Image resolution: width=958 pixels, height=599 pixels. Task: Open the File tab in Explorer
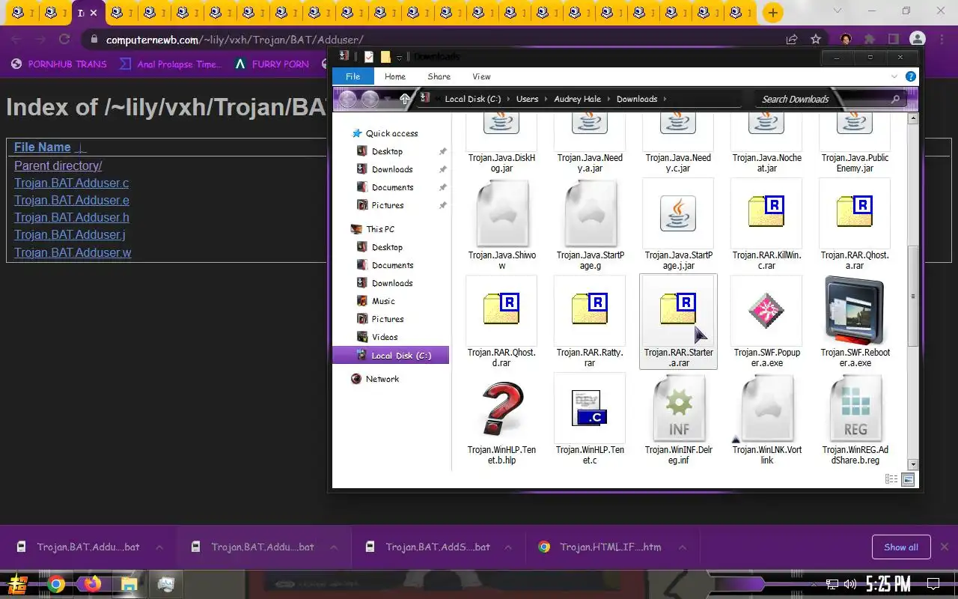click(x=353, y=76)
